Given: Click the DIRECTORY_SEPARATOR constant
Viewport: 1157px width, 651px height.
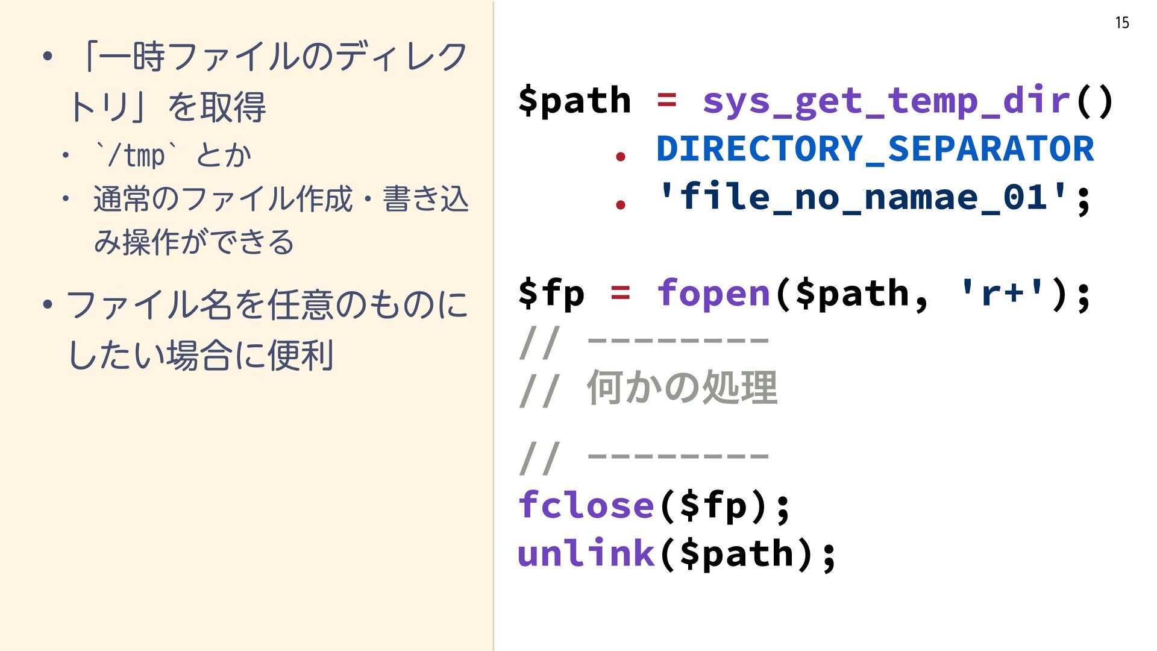Looking at the screenshot, I should click(874, 149).
